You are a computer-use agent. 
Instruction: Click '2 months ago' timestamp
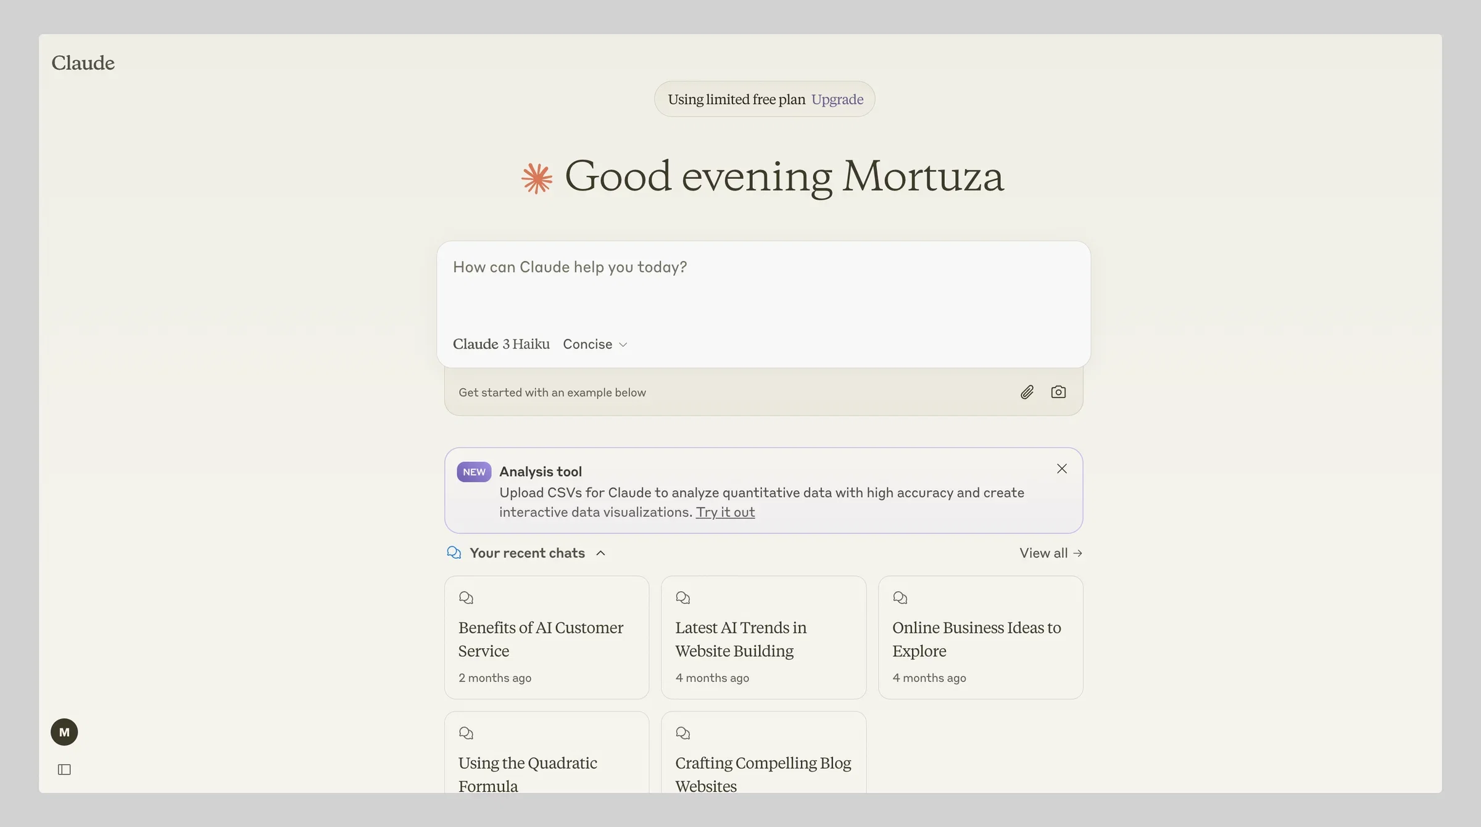click(495, 678)
